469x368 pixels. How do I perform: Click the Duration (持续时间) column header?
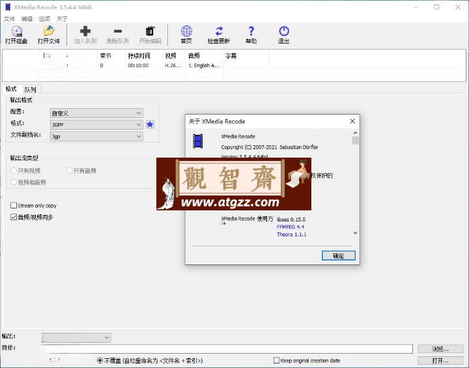point(144,55)
